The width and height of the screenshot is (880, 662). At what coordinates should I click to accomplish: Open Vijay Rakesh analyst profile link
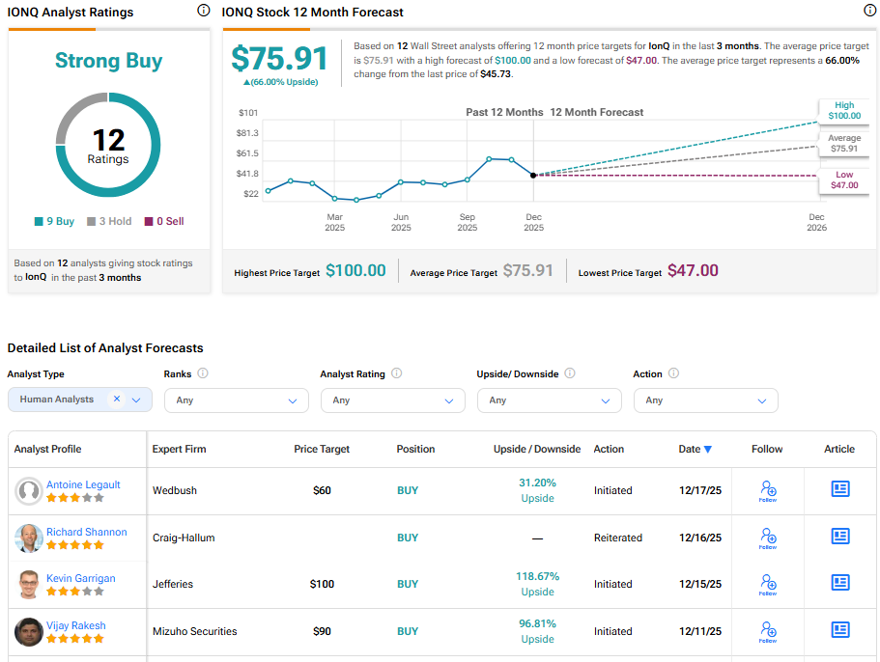[x=76, y=625]
